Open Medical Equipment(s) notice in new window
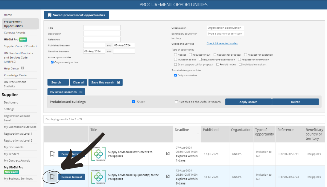 click(x=168, y=176)
